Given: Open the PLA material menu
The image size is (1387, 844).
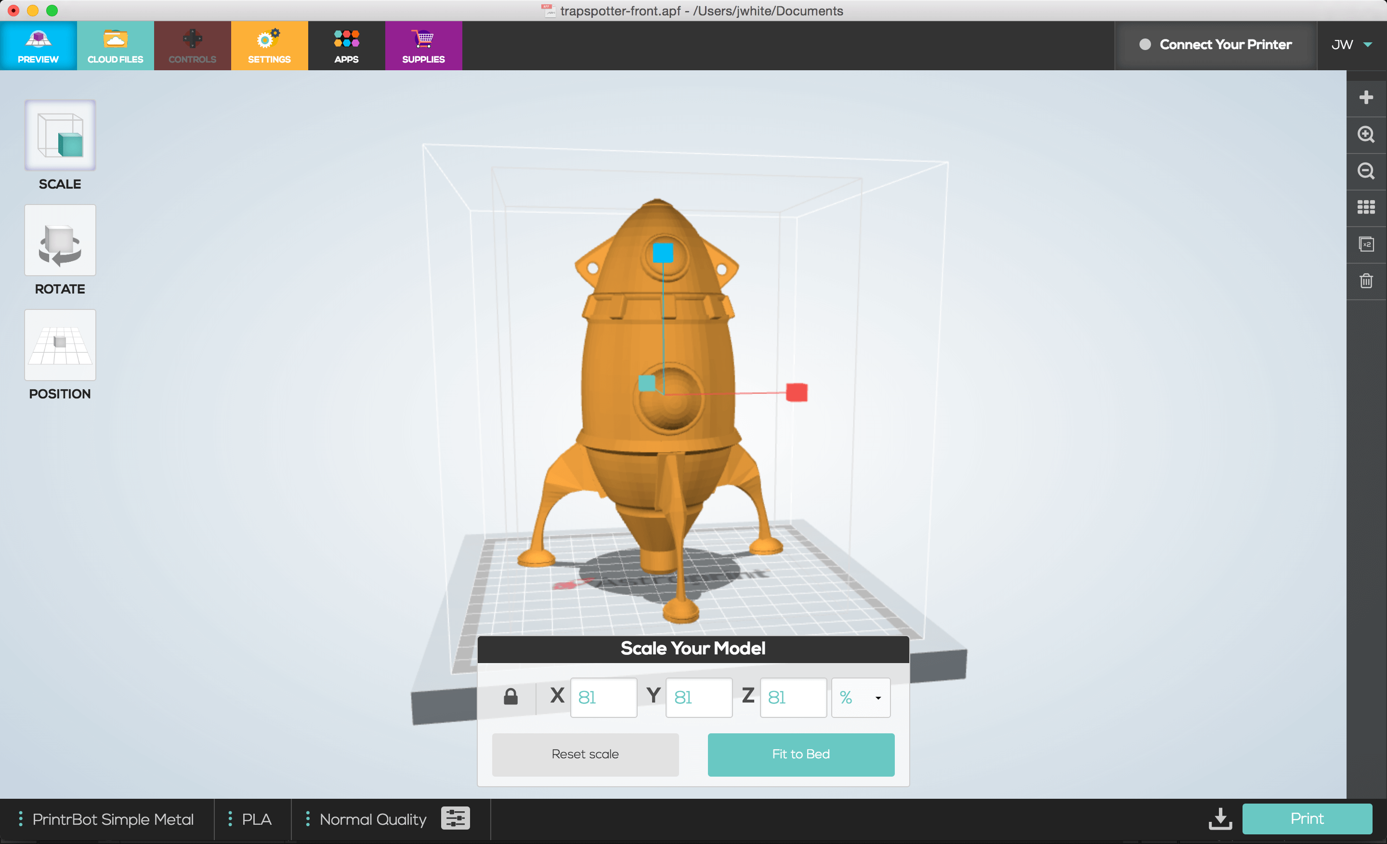Looking at the screenshot, I should (250, 819).
